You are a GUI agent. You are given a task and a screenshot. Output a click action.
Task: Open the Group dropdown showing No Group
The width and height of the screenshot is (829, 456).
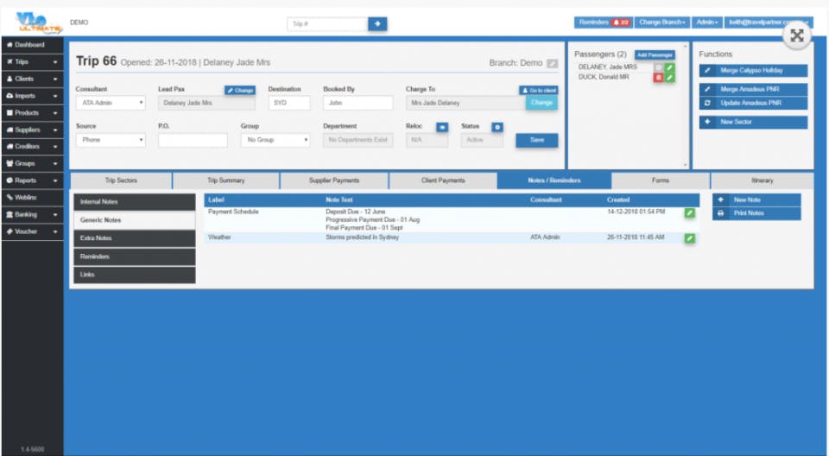[275, 140]
